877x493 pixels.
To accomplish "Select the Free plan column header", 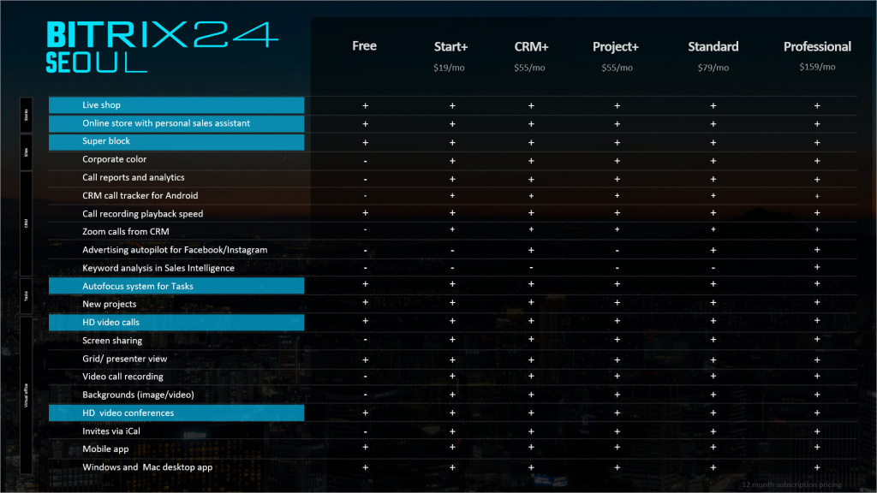I will 364,46.
